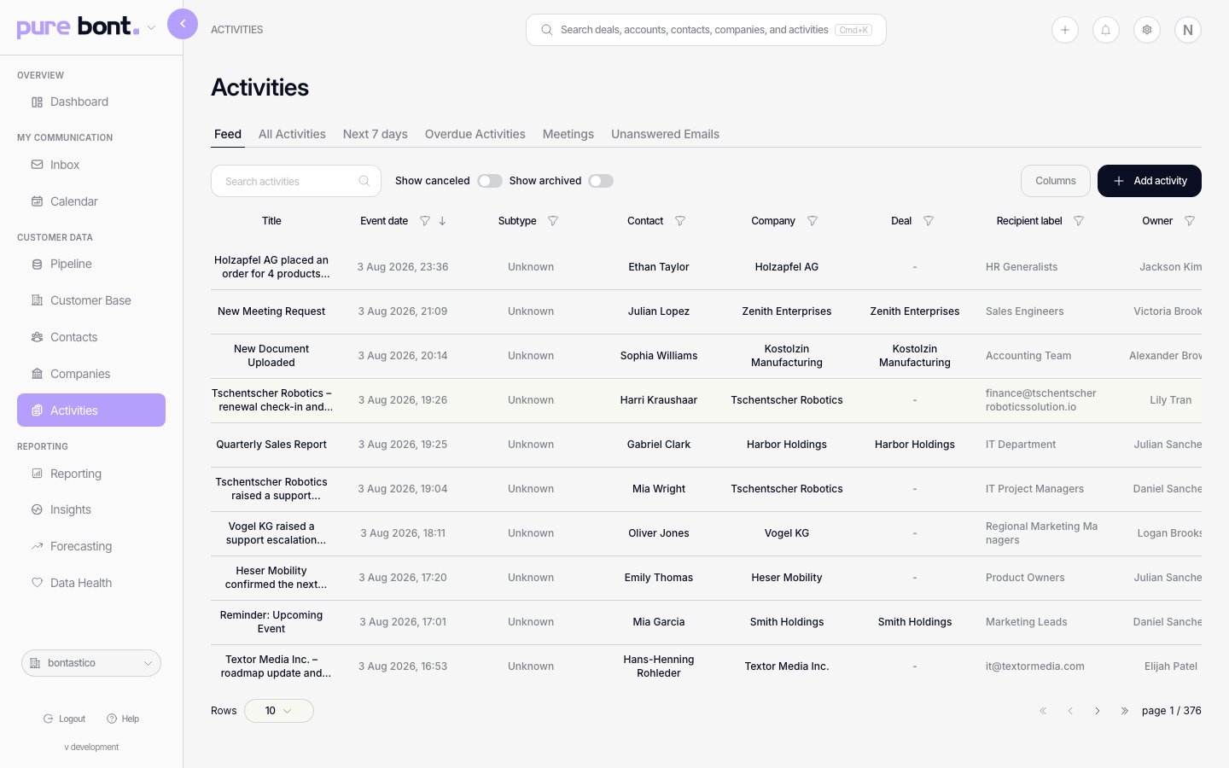Focus the global search field
Image resolution: width=1229 pixels, height=768 pixels.
click(x=706, y=30)
